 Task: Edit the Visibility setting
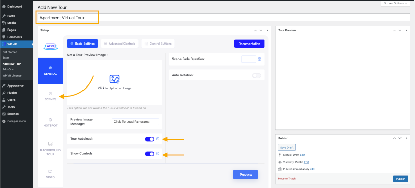(x=307, y=162)
